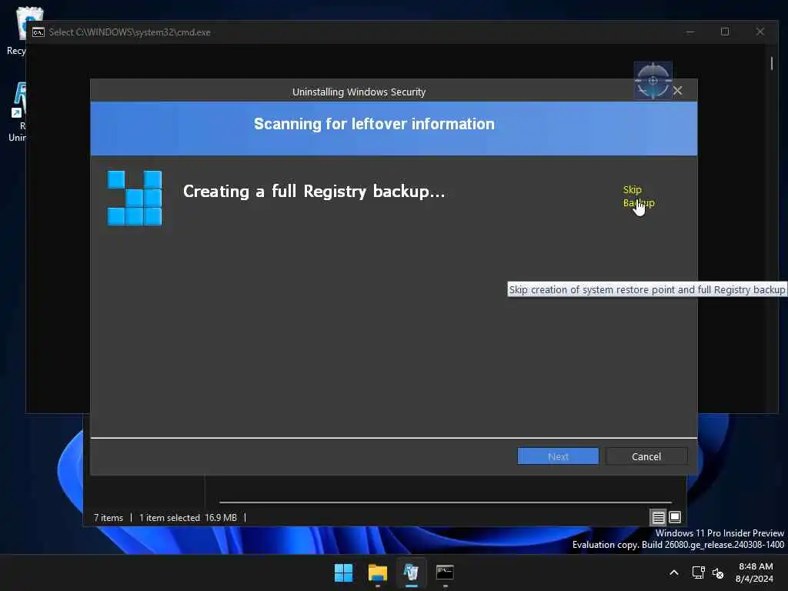Viewport: 788px width, 591px height.
Task: Click the hunter mode crosshair icon
Action: tap(653, 80)
